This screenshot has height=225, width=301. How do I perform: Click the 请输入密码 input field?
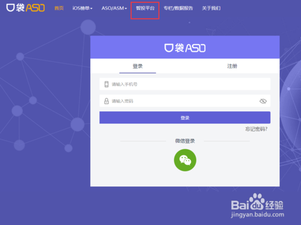pyautogui.click(x=185, y=101)
